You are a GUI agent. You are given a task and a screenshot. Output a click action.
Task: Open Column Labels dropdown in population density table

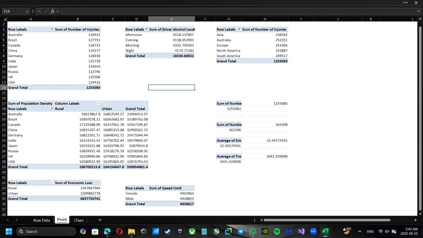(x=99, y=103)
